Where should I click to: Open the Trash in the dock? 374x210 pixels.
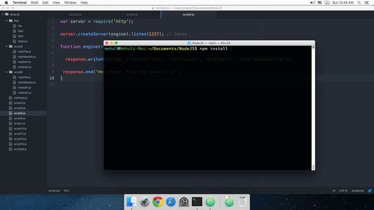[242, 202]
